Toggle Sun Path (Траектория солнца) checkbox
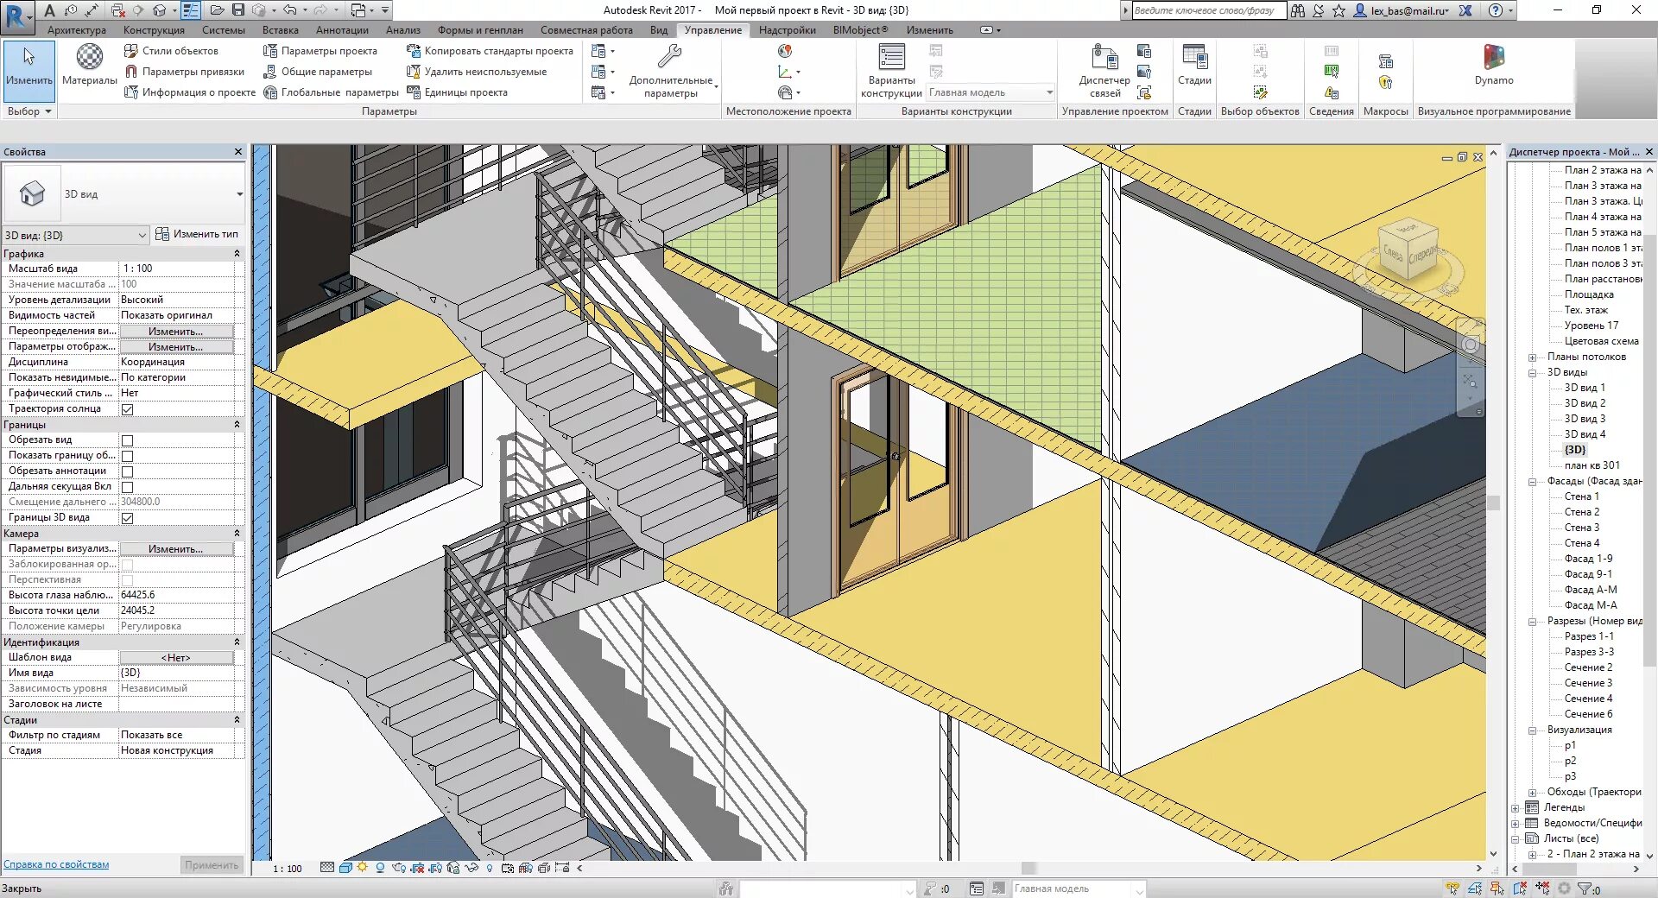Viewport: 1658px width, 898px height. pyautogui.click(x=128, y=409)
